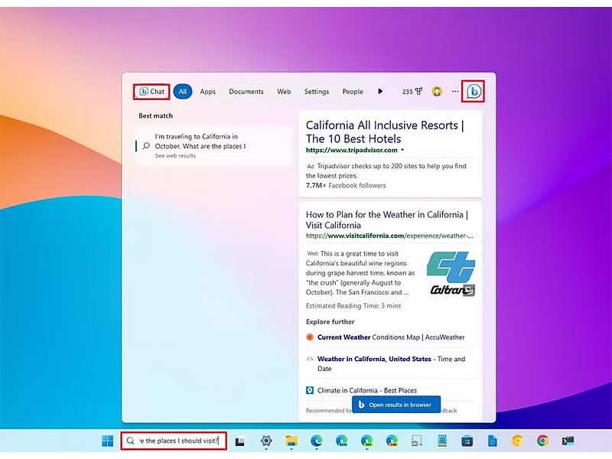Launch Google Chrome from the taskbar
This screenshot has width=612, height=459.
pyautogui.click(x=542, y=441)
